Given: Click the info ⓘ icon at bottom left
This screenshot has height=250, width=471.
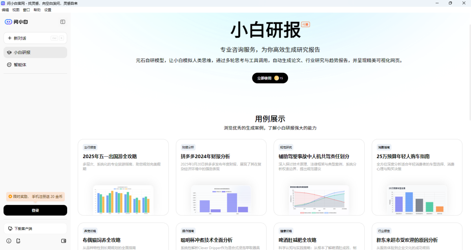Looking at the screenshot, I should click(8, 241).
